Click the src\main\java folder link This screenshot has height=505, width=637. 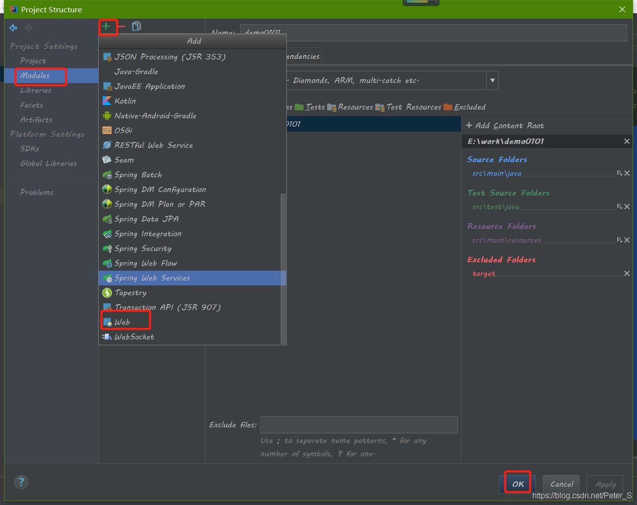pos(497,173)
